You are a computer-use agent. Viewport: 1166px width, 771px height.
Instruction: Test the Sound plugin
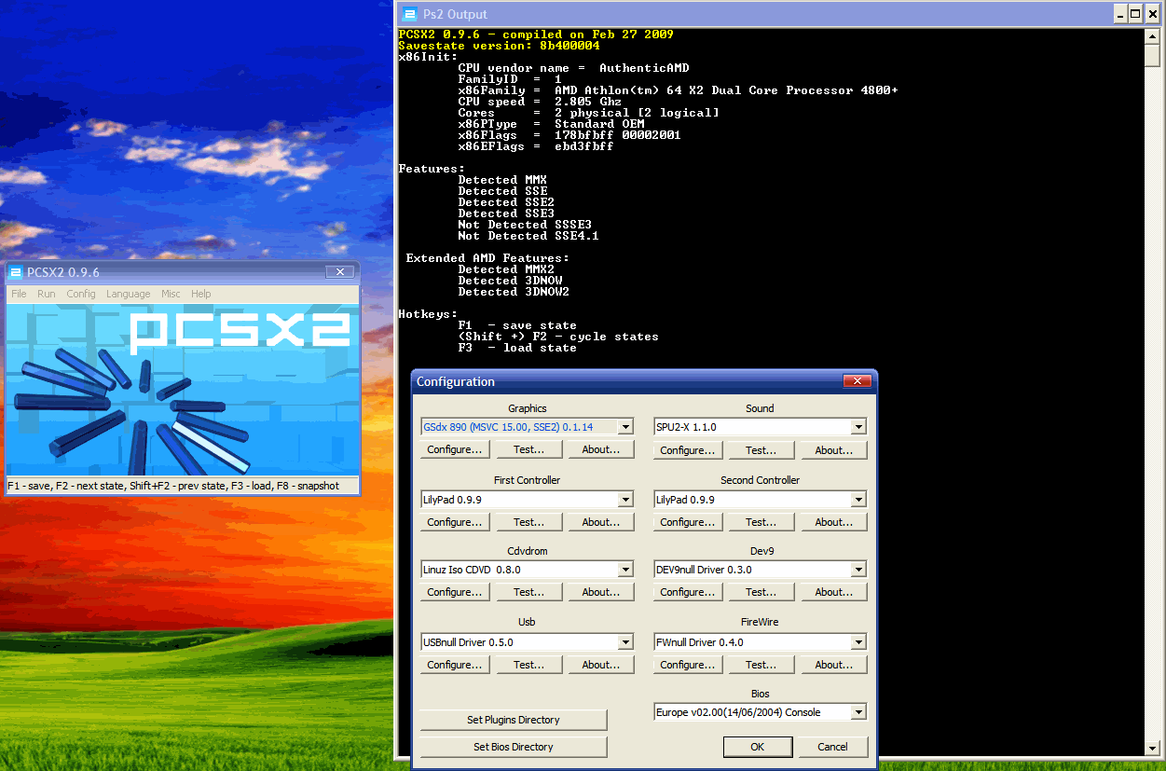click(x=761, y=450)
